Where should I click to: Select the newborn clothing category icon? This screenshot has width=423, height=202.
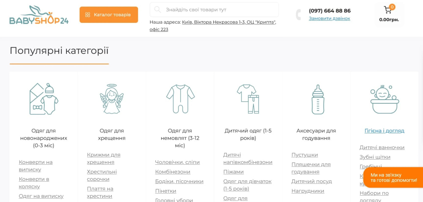[44, 99]
